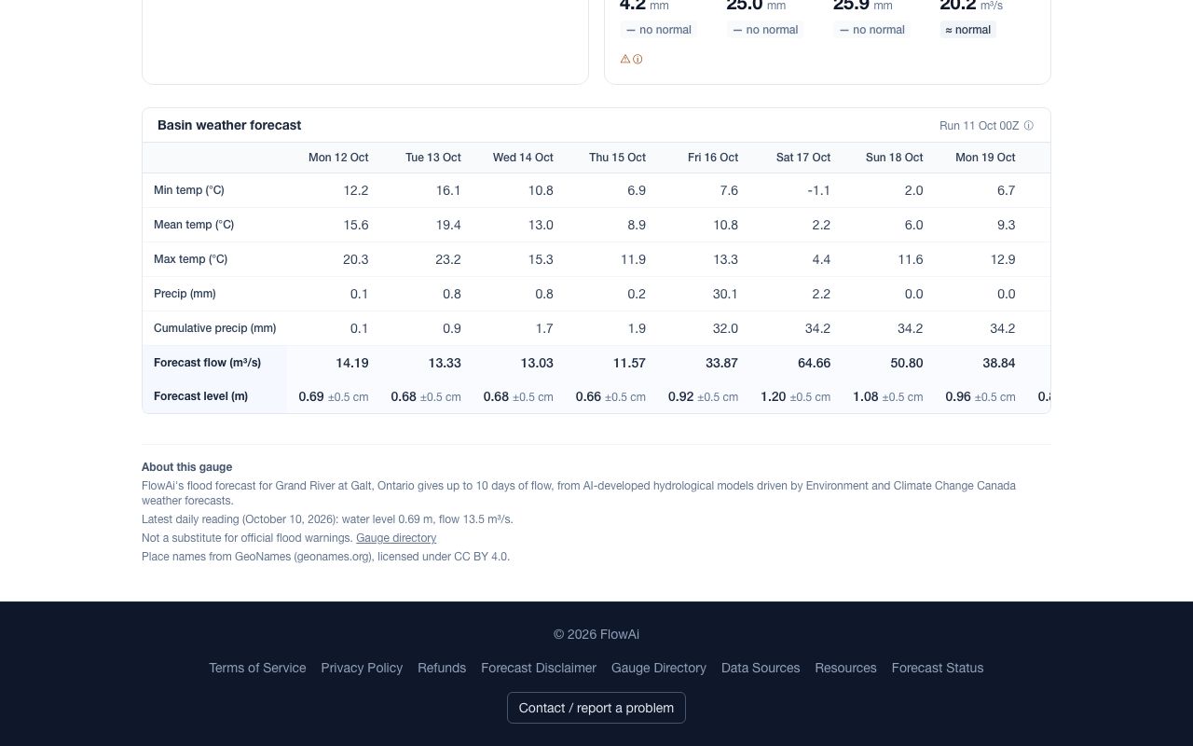The height and width of the screenshot is (746, 1193).
Task: Select the Sat 17 Oct column header
Action: (803, 158)
